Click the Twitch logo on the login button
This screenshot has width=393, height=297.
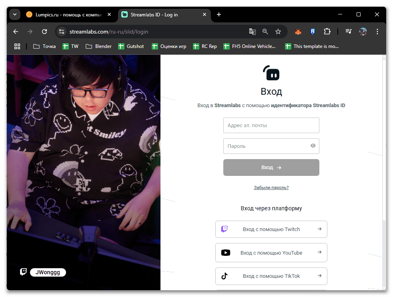click(225, 229)
